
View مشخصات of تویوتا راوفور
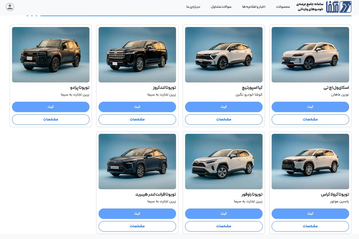tap(224, 226)
